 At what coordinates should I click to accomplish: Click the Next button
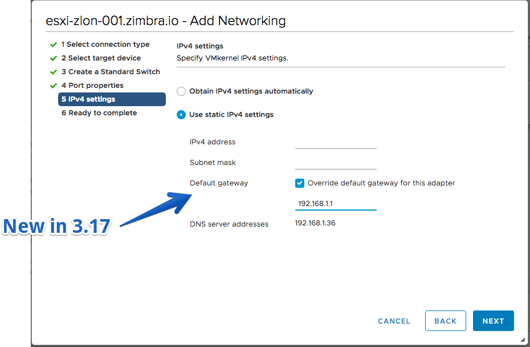click(x=493, y=321)
